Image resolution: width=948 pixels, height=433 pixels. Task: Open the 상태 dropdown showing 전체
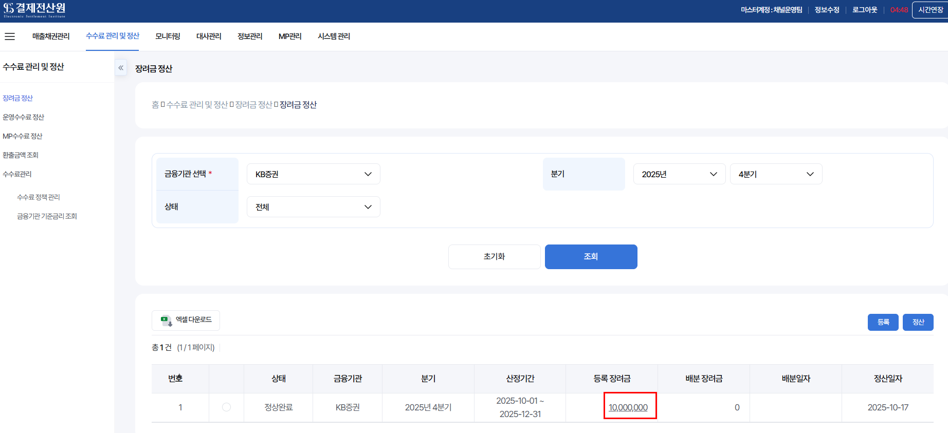[314, 207]
